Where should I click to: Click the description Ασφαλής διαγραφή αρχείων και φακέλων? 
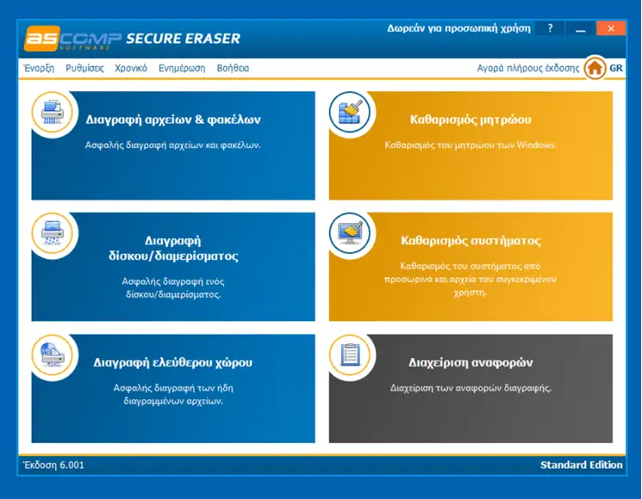(x=173, y=145)
